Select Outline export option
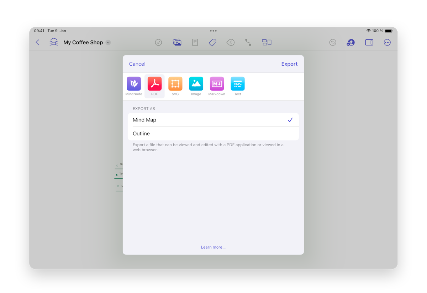427x293 pixels. (x=213, y=134)
